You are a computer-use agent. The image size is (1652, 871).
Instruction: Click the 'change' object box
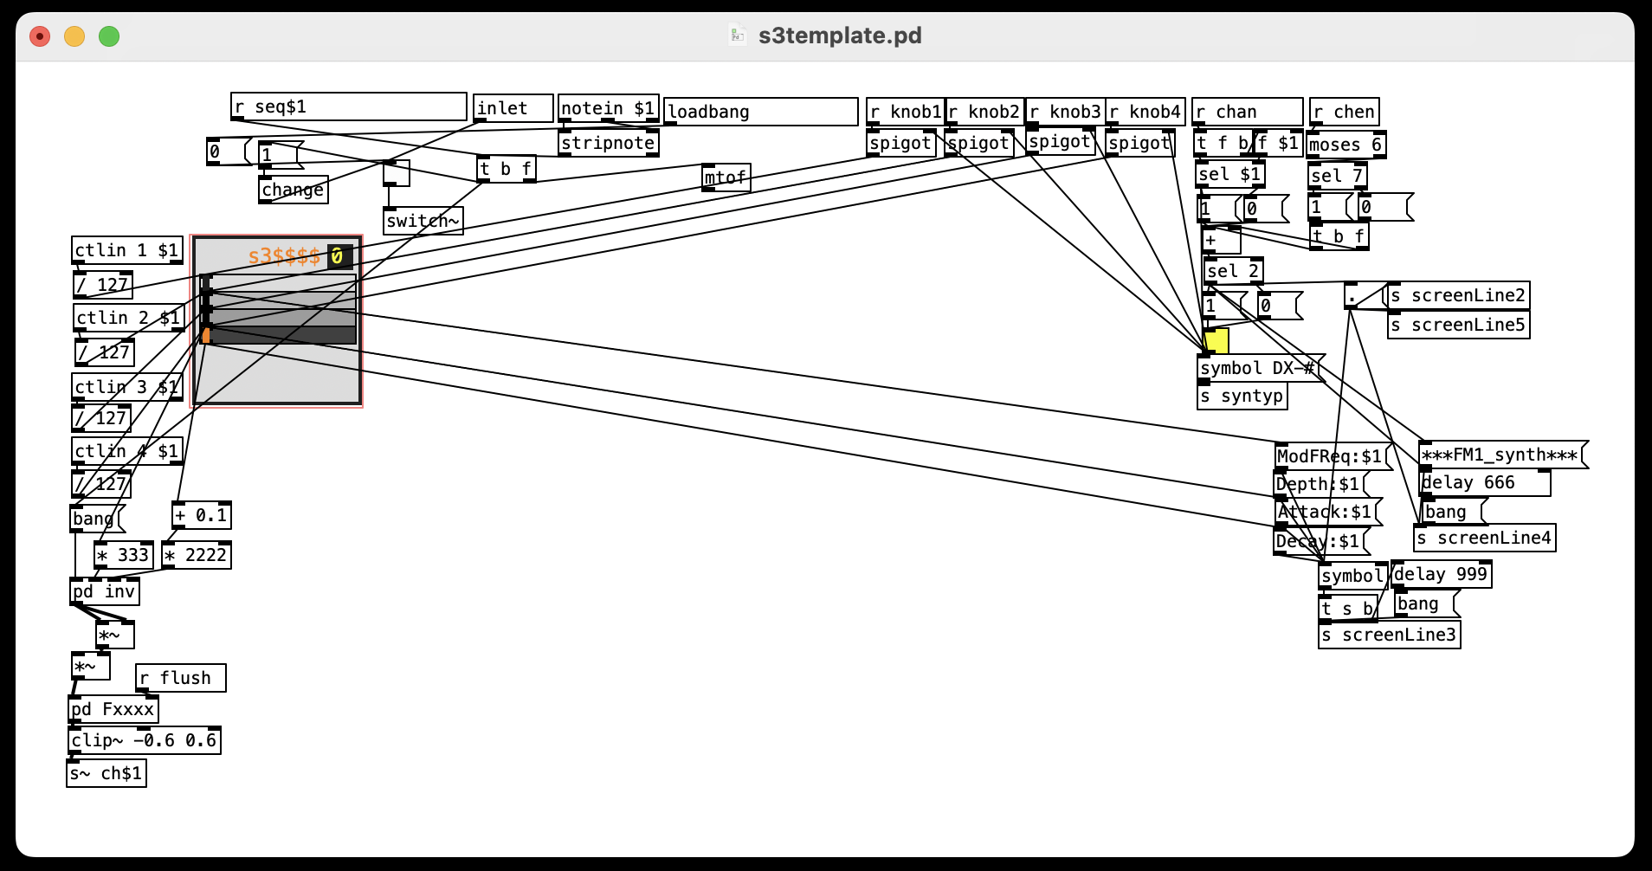[x=293, y=190]
